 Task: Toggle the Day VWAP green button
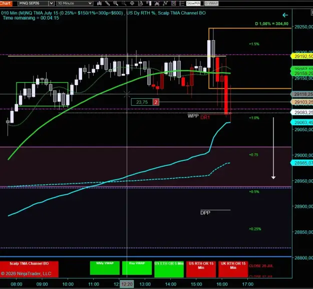click(137, 268)
